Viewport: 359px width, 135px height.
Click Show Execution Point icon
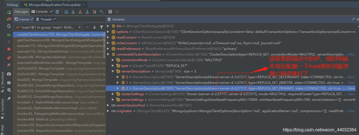[57, 12]
